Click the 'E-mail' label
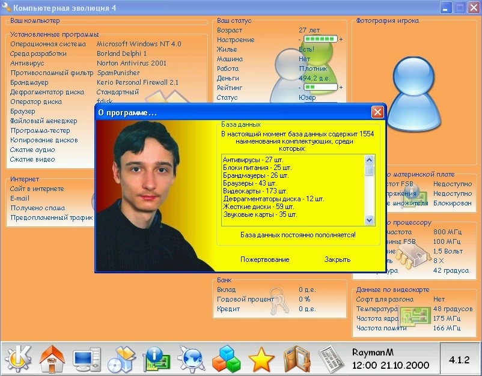 20,198
